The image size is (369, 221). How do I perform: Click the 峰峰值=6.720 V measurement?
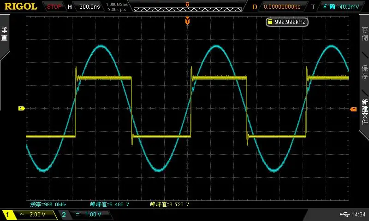point(170,204)
